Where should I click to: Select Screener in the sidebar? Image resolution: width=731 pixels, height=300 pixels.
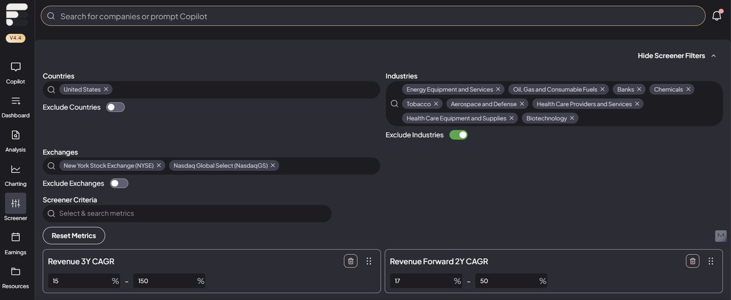tap(16, 208)
